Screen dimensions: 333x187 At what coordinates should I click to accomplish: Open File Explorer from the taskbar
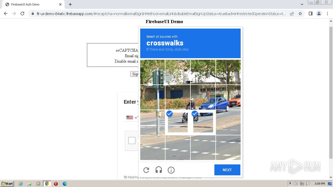pyautogui.click(x=29, y=184)
